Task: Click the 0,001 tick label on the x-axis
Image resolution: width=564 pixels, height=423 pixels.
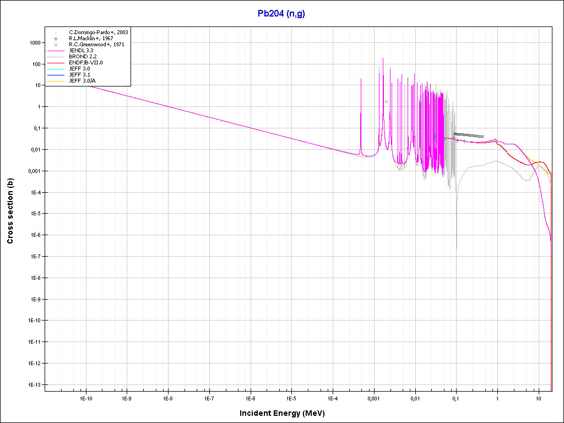Action: tap(373, 398)
